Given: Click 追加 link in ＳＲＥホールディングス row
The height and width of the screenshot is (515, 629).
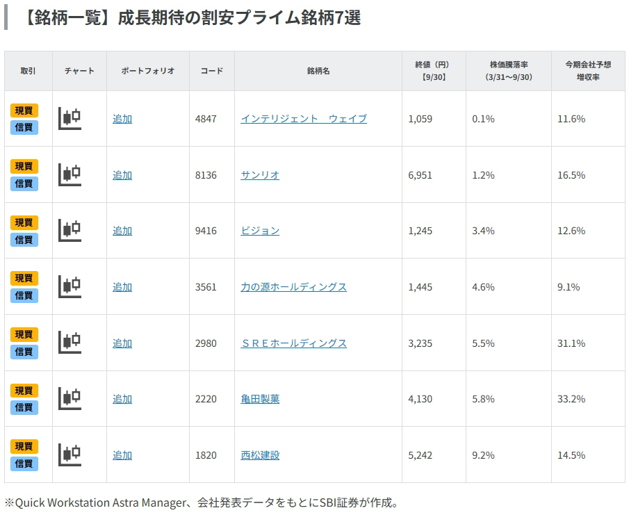Looking at the screenshot, I should (x=122, y=343).
